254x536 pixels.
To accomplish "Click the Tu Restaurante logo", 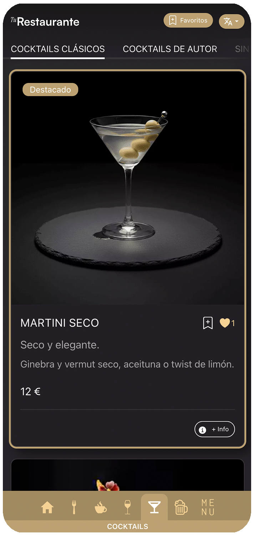I will click(45, 22).
